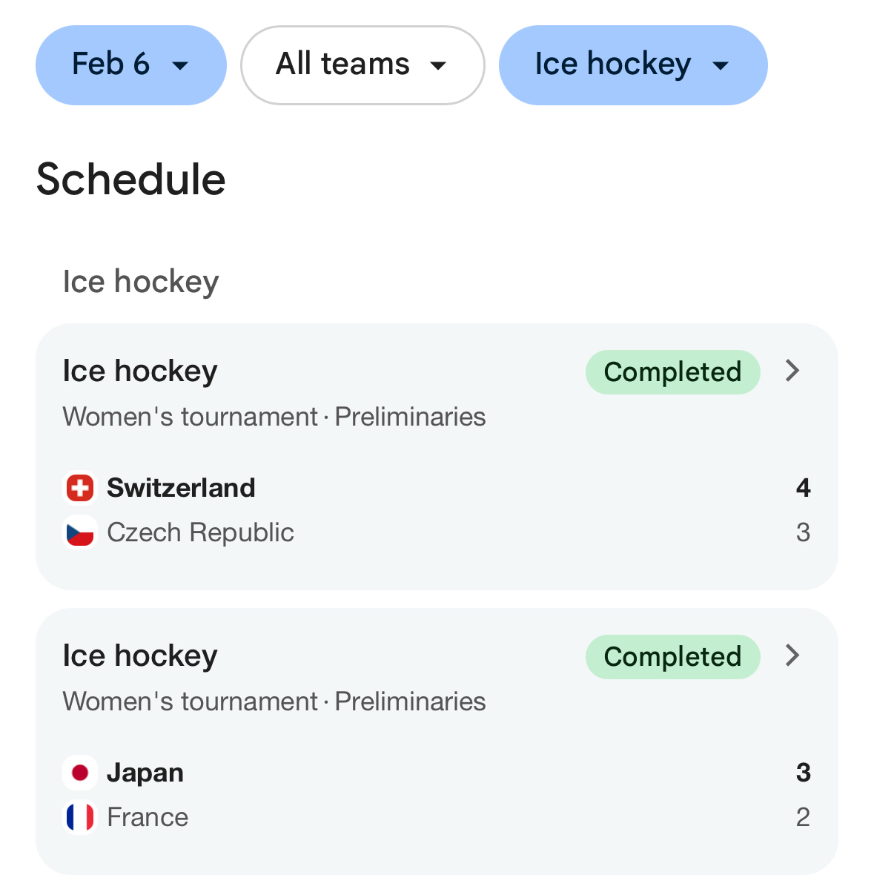The image size is (874, 895).
Task: Click the second match's tournament subtitle
Action: (274, 701)
